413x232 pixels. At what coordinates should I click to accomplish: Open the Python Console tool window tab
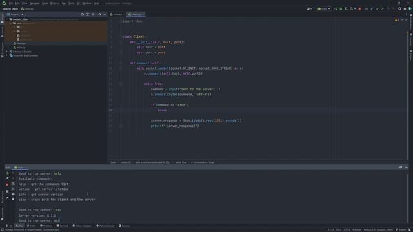[x=105, y=226]
